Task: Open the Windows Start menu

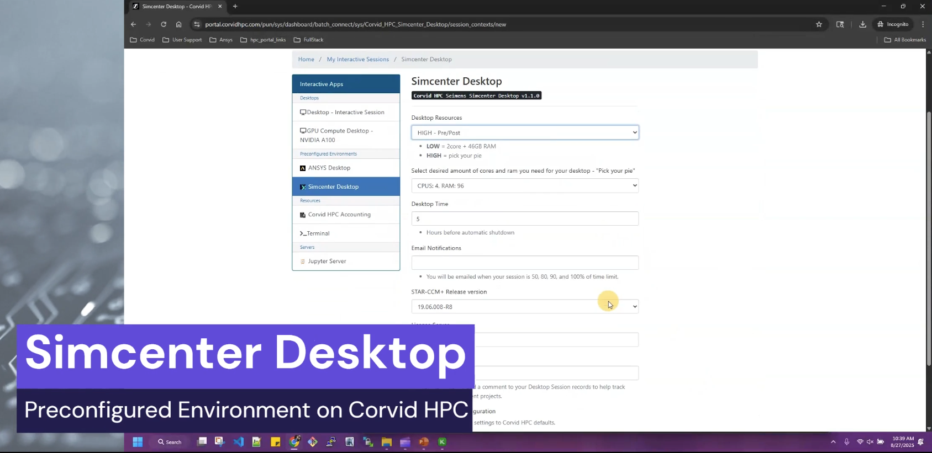Action: point(138,442)
